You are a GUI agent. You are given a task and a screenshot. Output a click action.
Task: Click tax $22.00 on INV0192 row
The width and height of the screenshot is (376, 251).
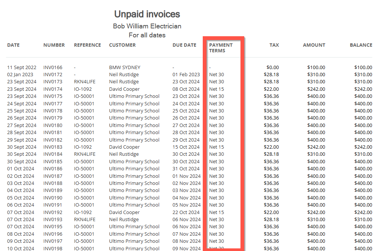(x=271, y=213)
